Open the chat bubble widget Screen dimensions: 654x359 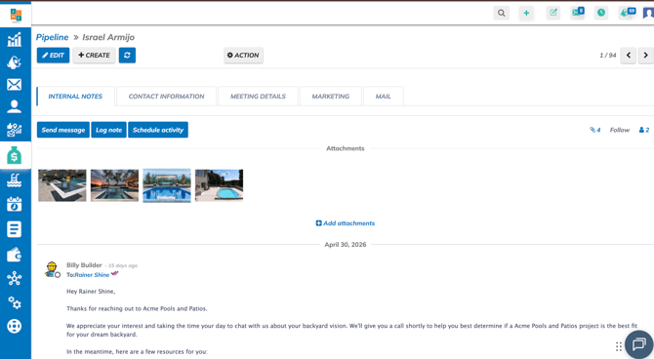[639, 344]
